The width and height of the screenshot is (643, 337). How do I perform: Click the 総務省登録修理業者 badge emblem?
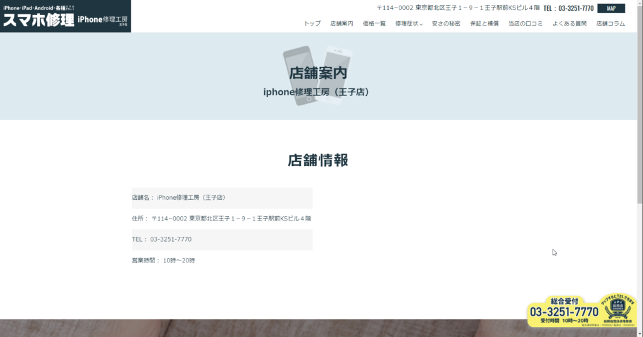click(618, 309)
